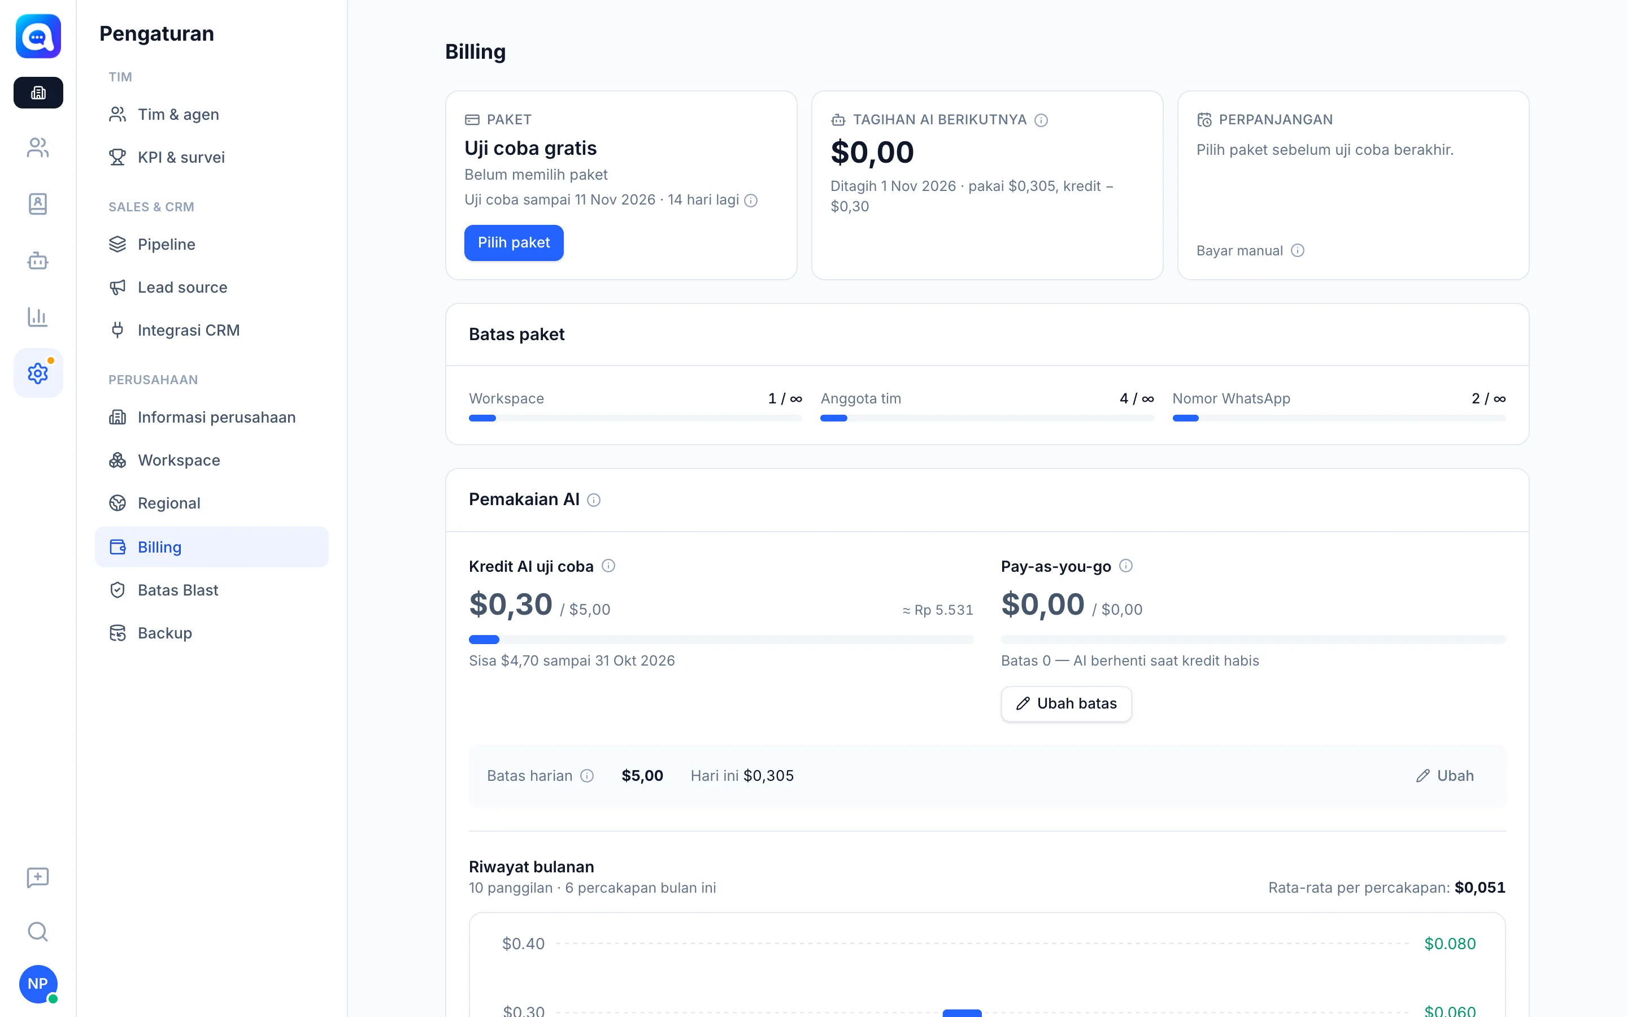This screenshot has width=1627, height=1017.
Task: Click the Anggota tim usage bar
Action: (987, 418)
